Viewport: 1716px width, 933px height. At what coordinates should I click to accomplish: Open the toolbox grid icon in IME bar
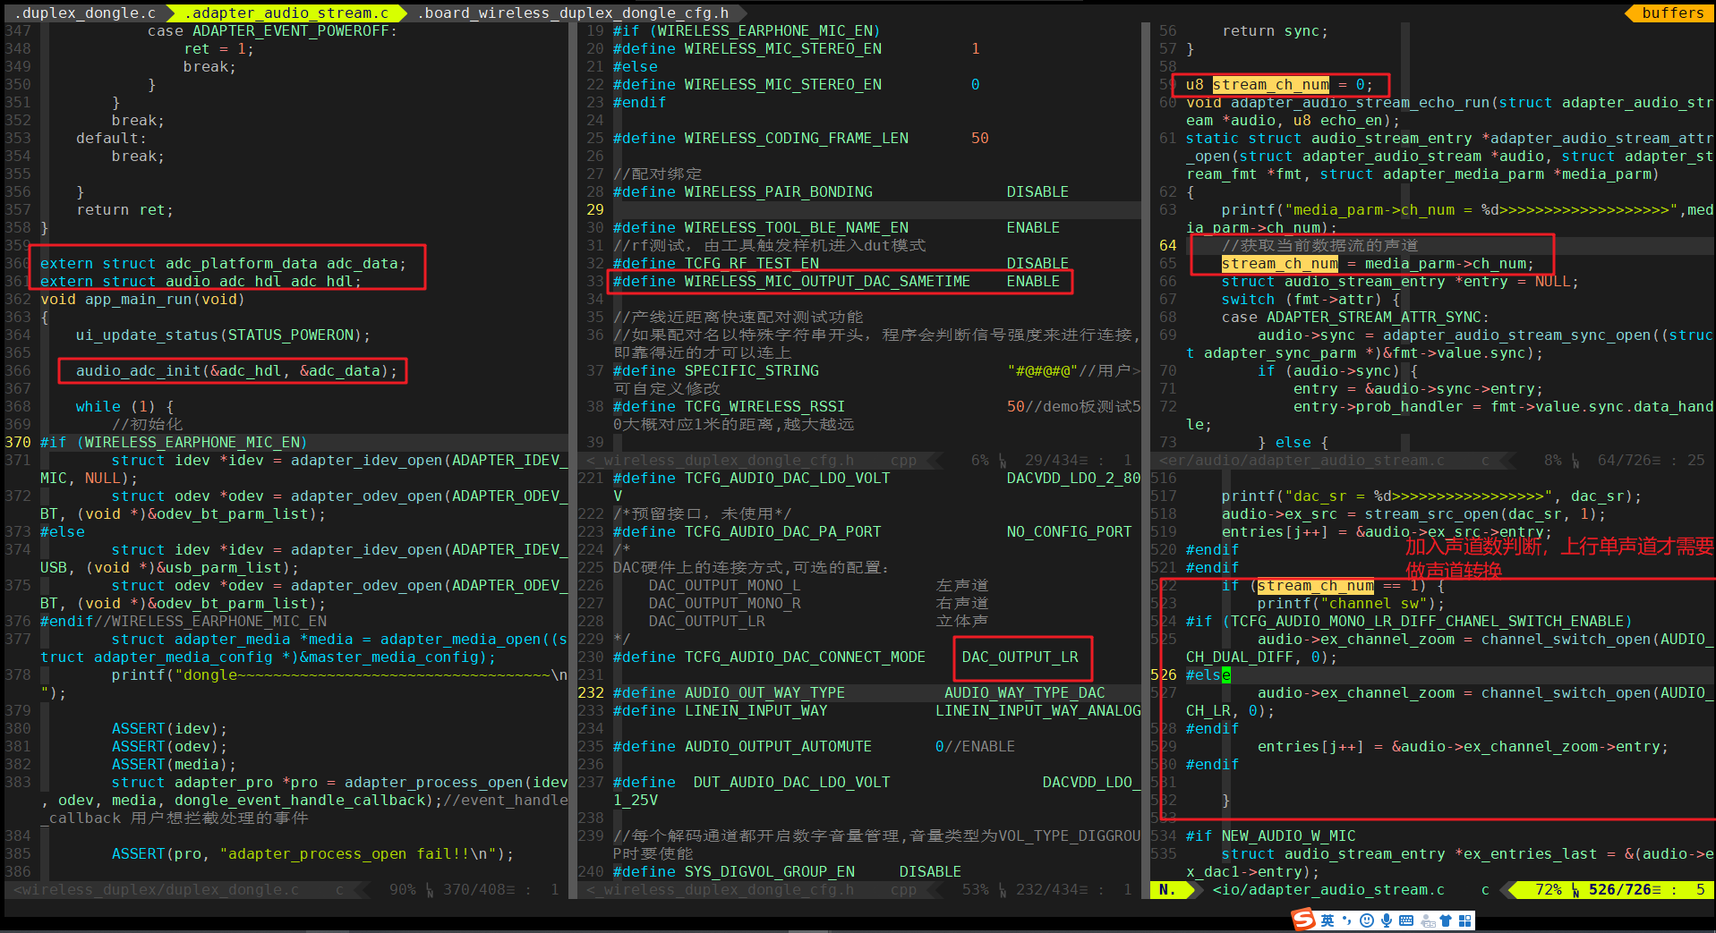pyautogui.click(x=1464, y=920)
